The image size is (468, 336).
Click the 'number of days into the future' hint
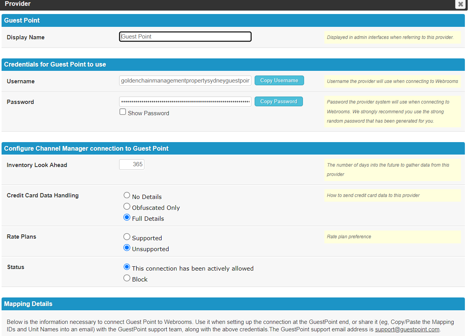(x=392, y=170)
